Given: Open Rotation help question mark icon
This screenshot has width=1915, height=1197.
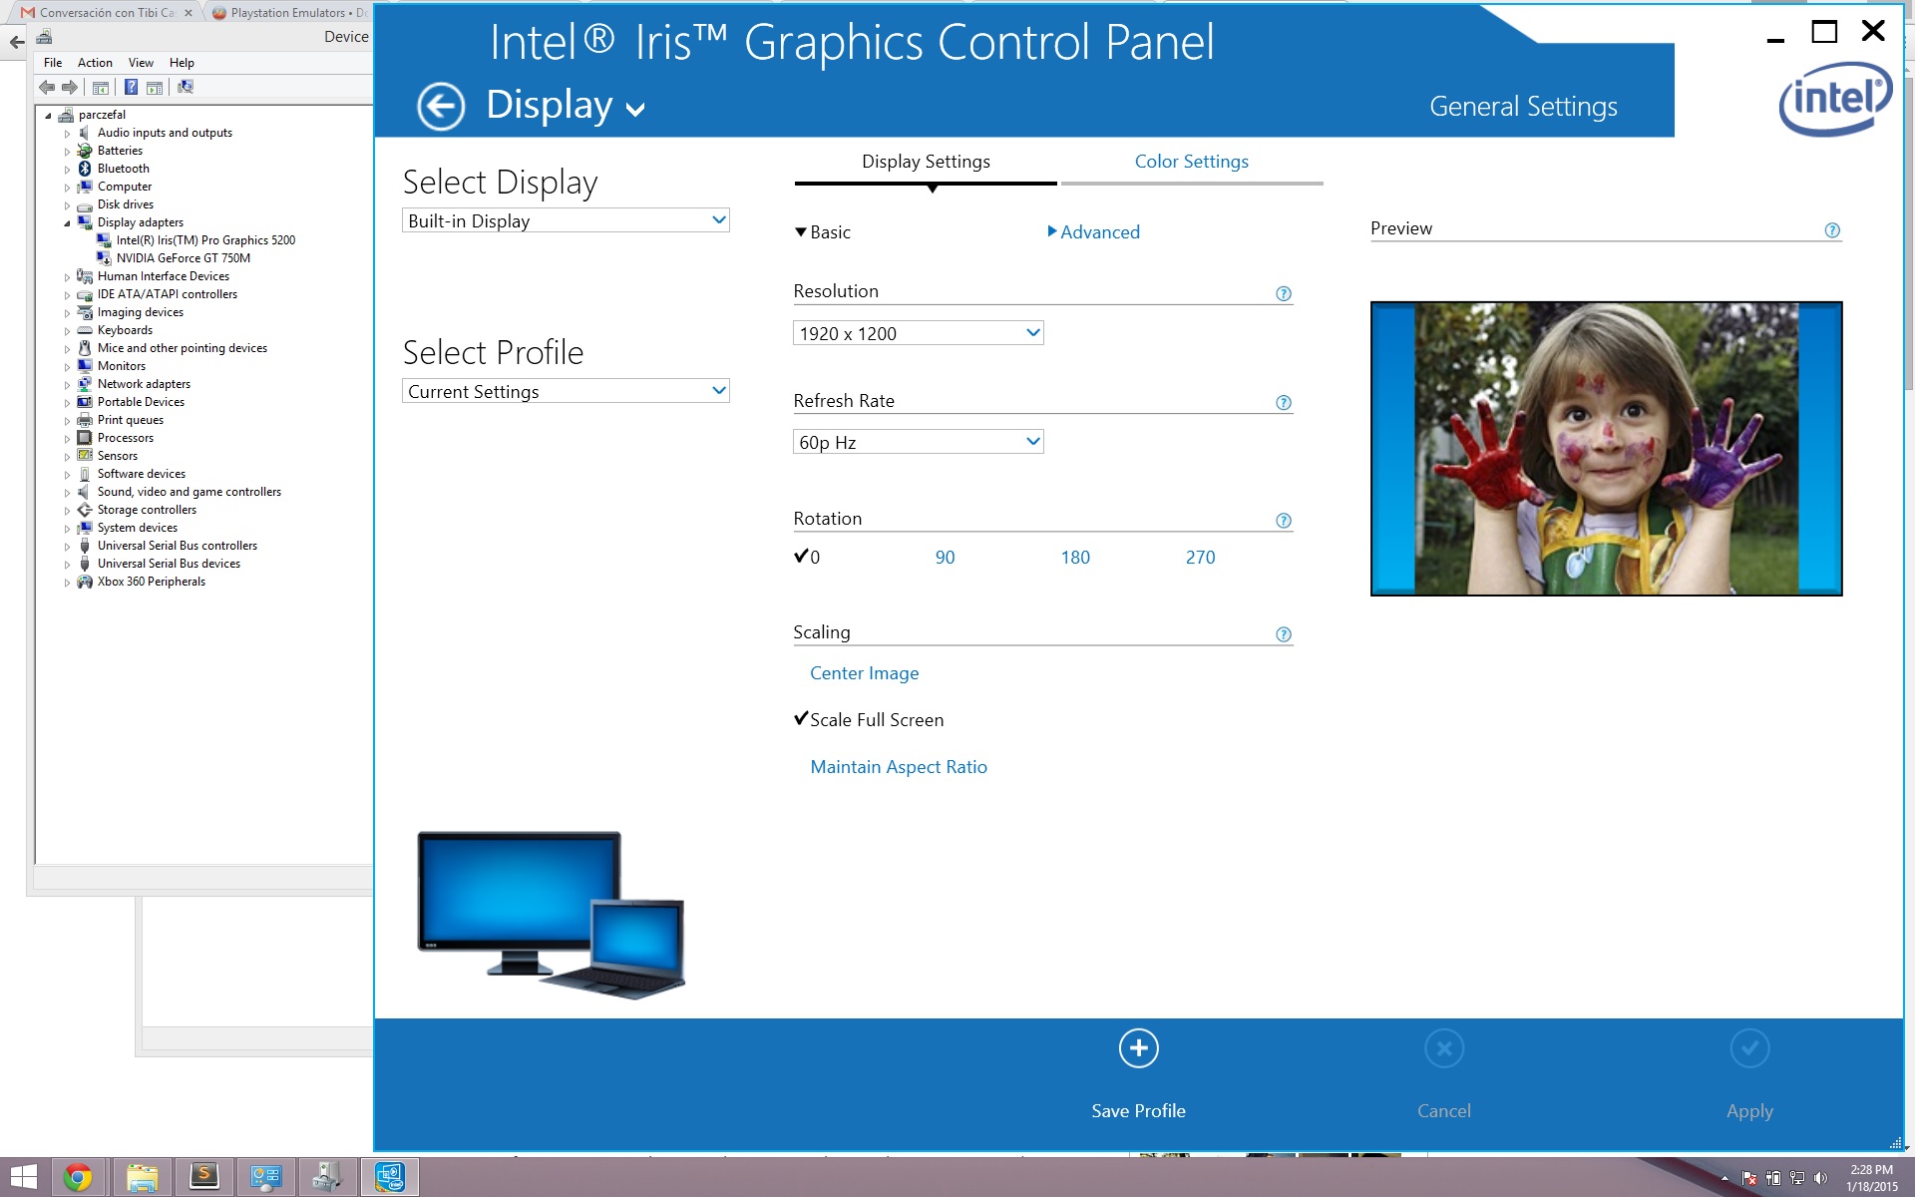Looking at the screenshot, I should pos(1284,521).
